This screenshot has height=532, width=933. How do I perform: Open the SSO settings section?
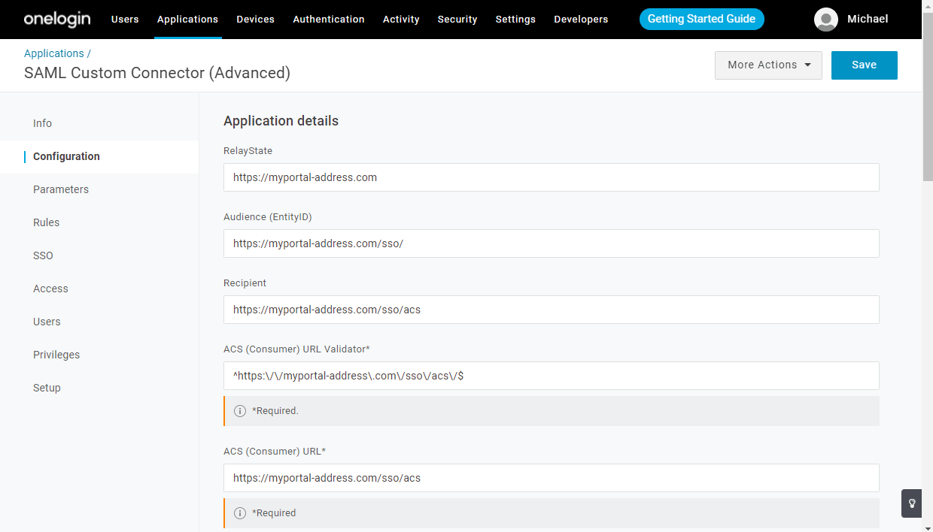click(x=43, y=255)
